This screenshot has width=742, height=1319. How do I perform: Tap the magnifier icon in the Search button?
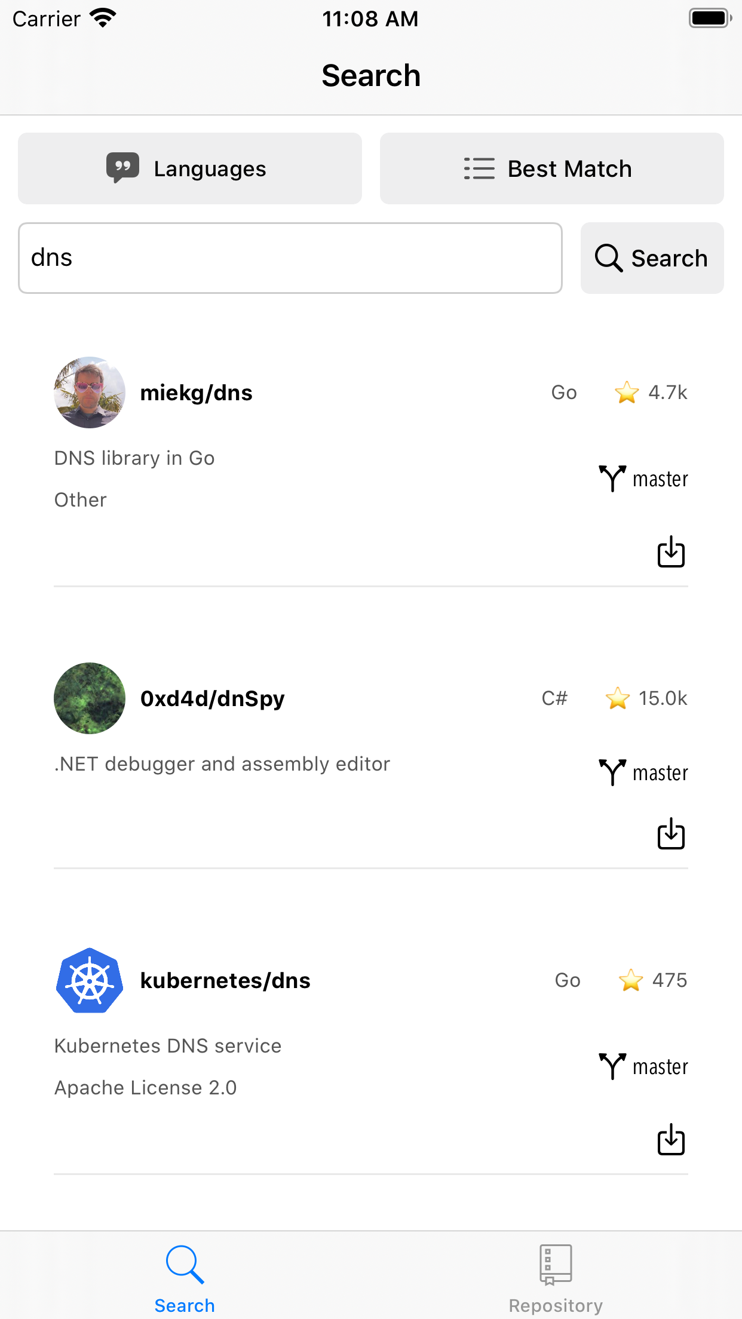point(607,258)
